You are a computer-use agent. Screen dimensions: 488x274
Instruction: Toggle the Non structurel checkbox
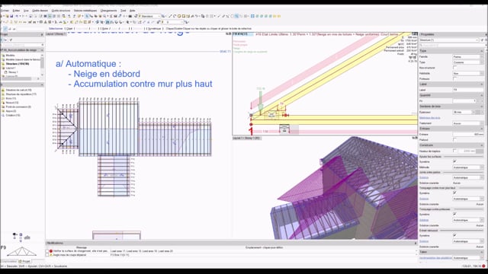click(454, 68)
